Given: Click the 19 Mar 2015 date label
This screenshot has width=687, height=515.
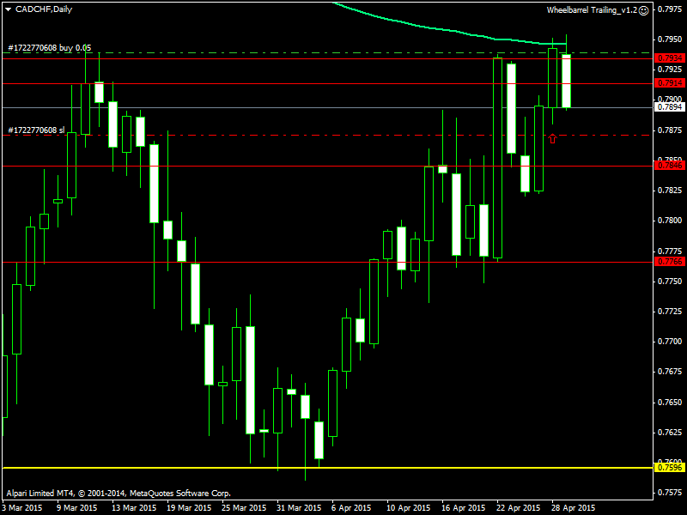Looking at the screenshot, I should (189, 508).
